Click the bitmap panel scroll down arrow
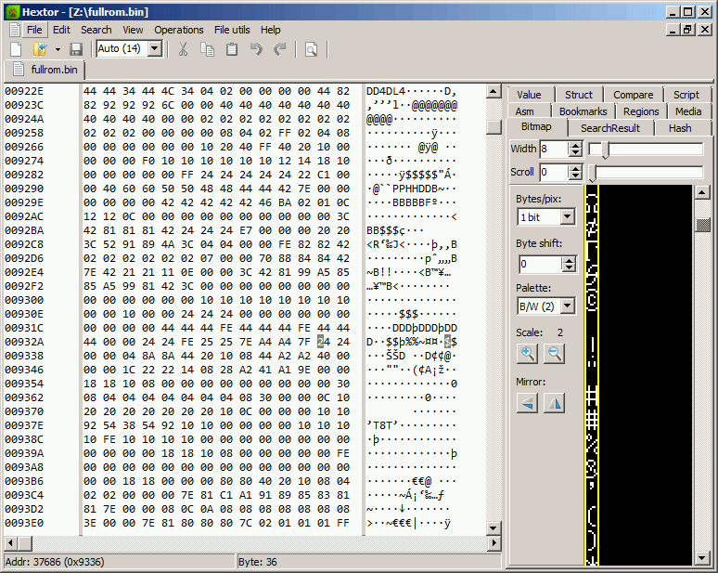Image resolution: width=718 pixels, height=573 pixels. (702, 558)
